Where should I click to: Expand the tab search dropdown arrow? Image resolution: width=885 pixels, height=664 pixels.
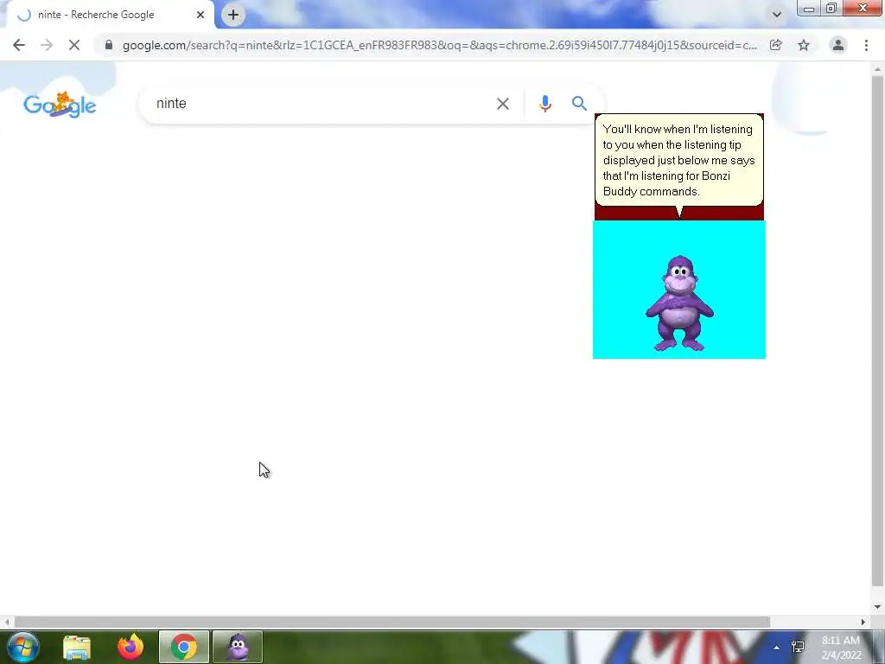777,15
